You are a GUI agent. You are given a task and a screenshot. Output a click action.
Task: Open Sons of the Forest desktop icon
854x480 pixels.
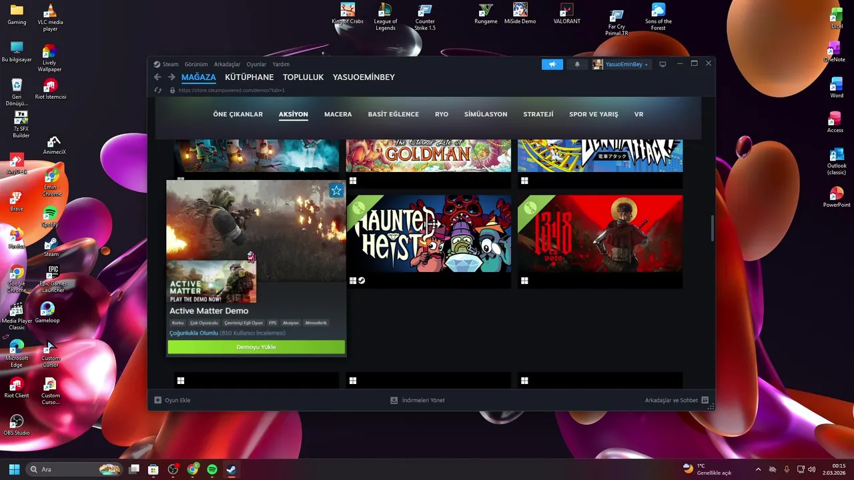point(659,17)
